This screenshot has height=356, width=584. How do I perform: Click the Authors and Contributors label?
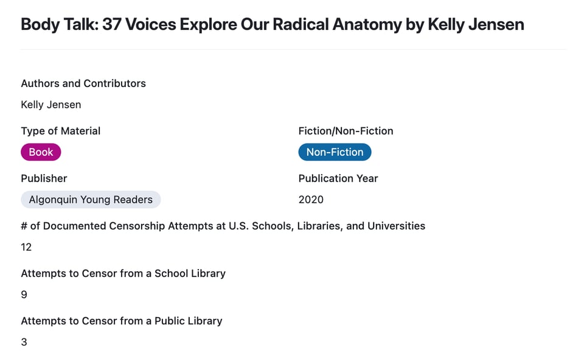click(x=83, y=83)
